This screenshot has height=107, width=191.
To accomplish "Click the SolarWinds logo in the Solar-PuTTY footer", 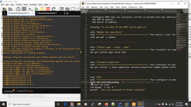I will (10, 91).
